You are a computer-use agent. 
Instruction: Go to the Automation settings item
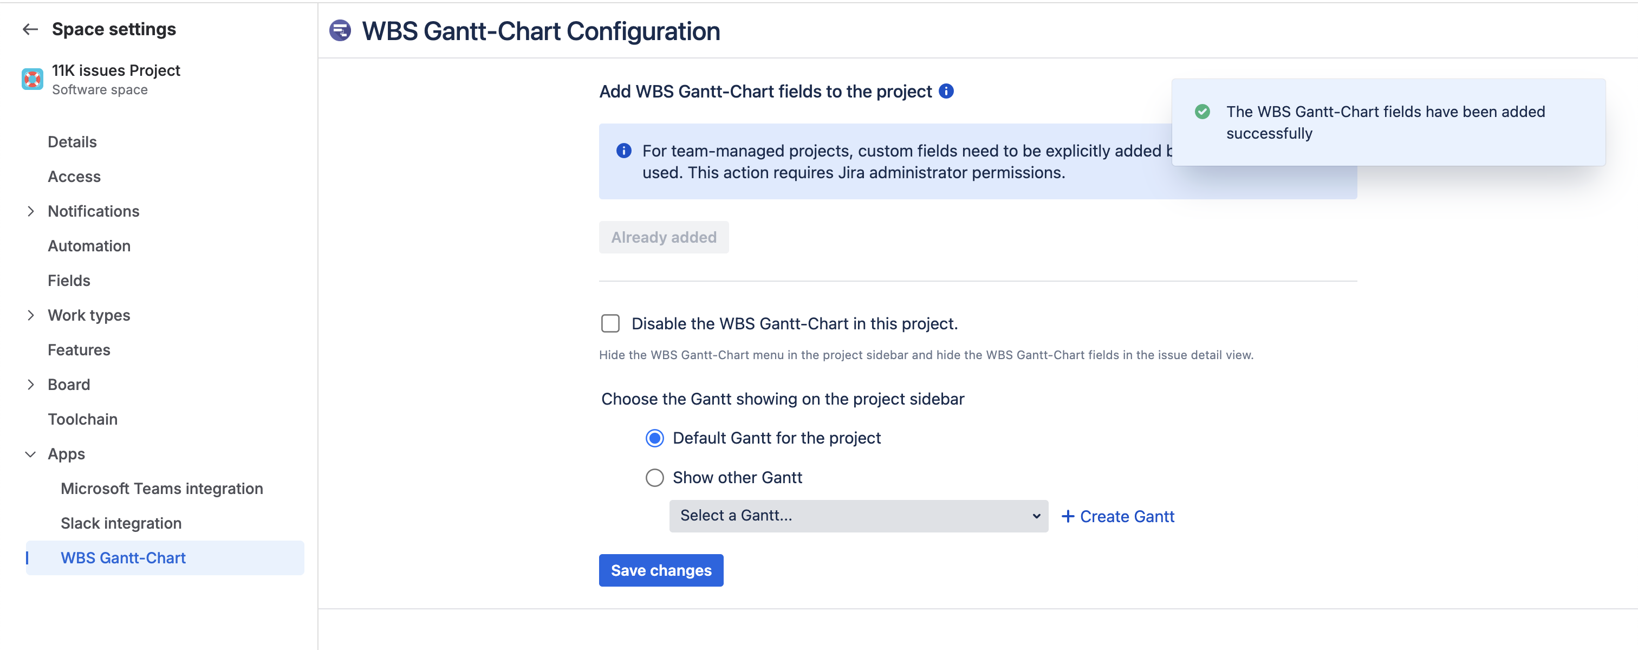tap(89, 246)
